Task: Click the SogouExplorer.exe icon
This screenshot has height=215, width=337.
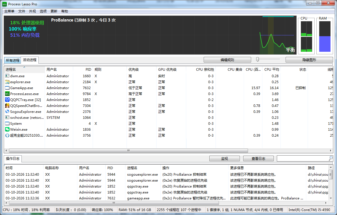Action: 7,112
